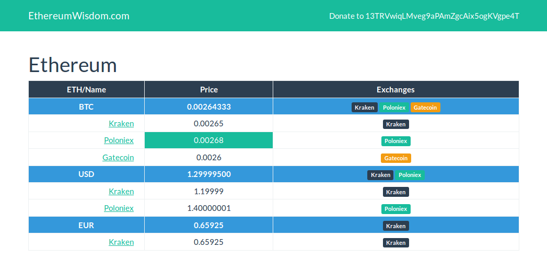Click the bold EUR average price 0.65925

pos(208,225)
